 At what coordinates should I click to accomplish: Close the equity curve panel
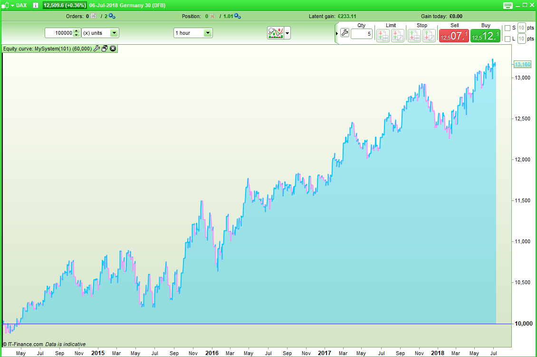click(x=113, y=49)
